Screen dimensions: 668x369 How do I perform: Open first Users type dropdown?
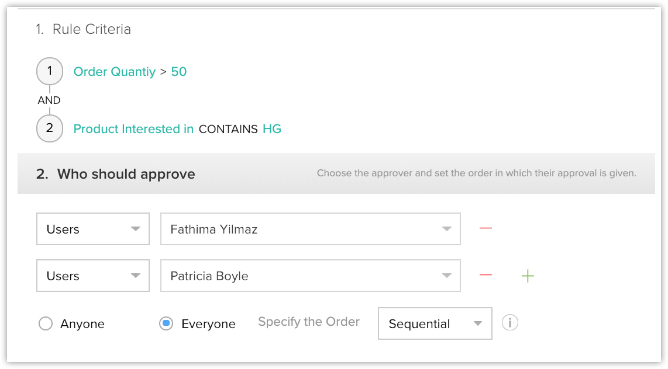pyautogui.click(x=93, y=229)
